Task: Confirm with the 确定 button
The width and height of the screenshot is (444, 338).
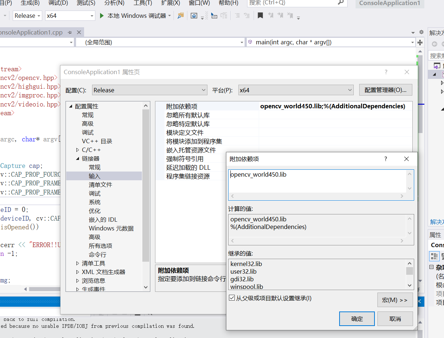Action: [357, 319]
